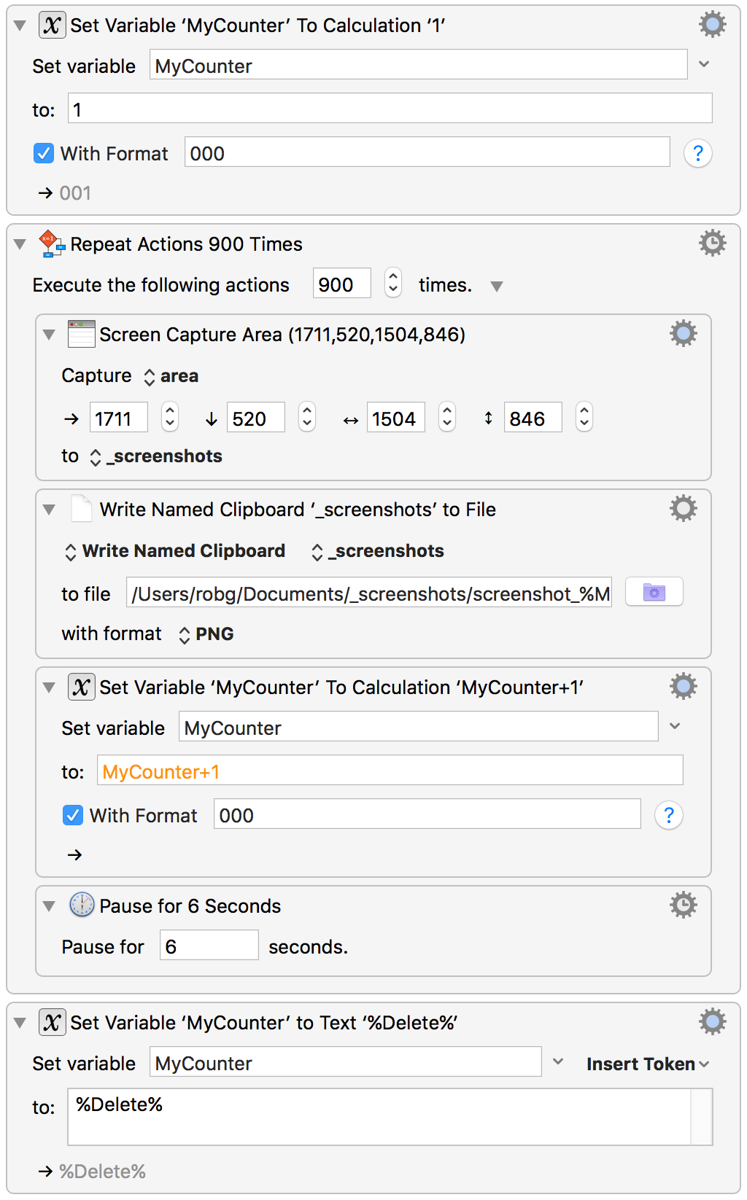Viewport: 747px width, 1200px height.
Task: Choose file path with the folder icon button
Action: tap(654, 593)
